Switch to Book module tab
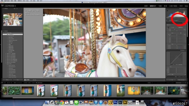 pos(165,6)
